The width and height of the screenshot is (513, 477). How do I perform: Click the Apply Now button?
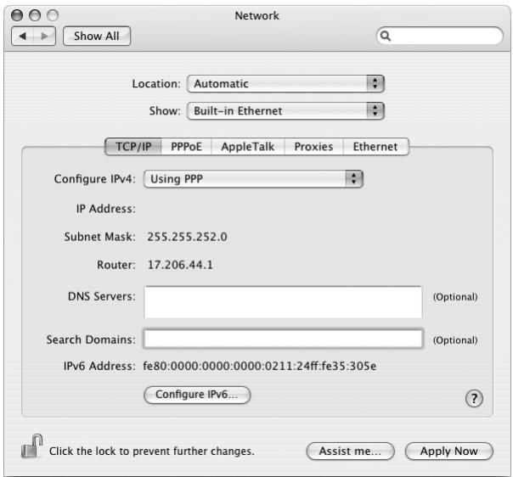coord(448,452)
